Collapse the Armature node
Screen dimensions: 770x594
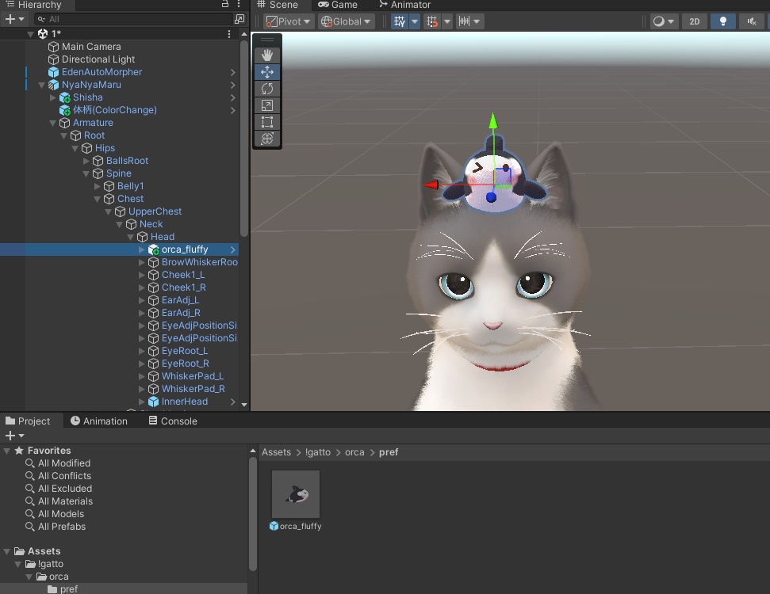coord(53,123)
